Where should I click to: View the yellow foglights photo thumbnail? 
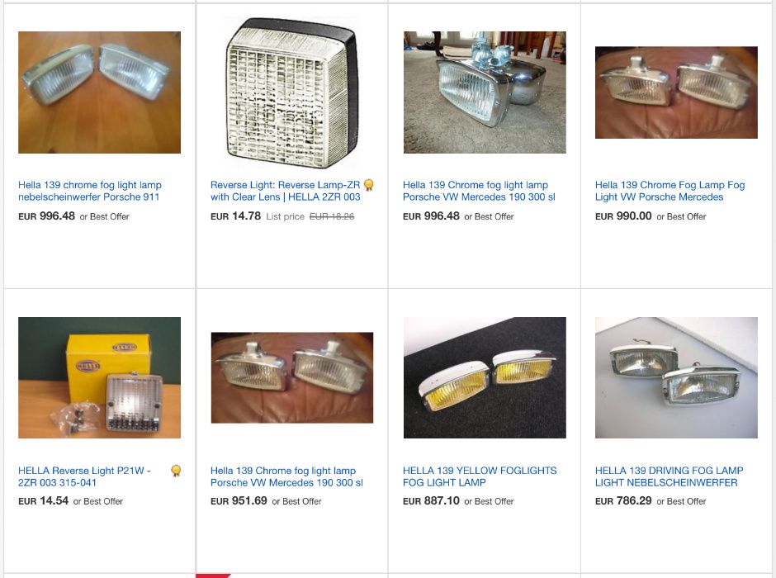[x=485, y=377]
